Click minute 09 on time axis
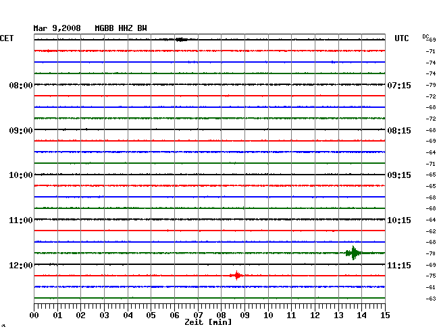This screenshot has width=439, height=333. (x=244, y=315)
